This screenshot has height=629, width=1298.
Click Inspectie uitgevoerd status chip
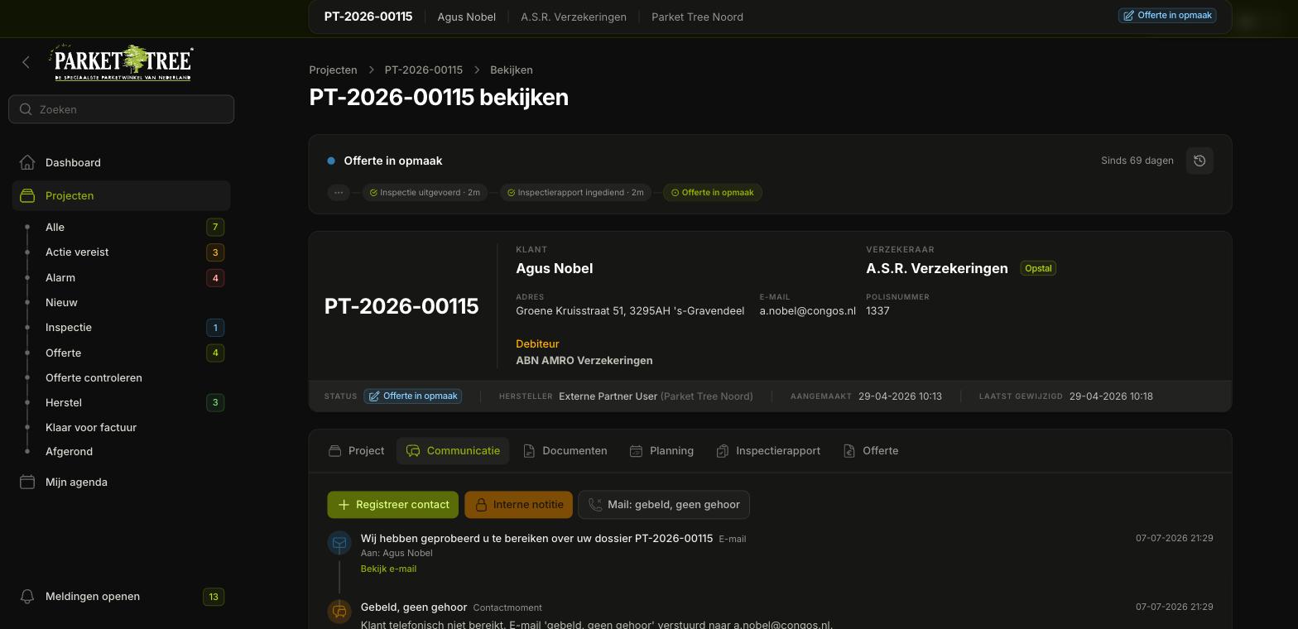point(425,192)
